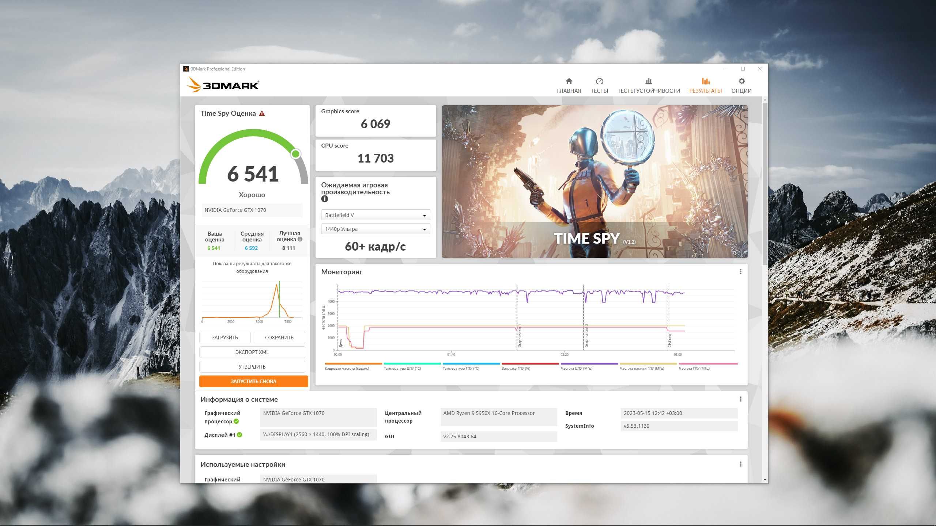Open the Мониторинг panel three-dot menu
This screenshot has height=526, width=936.
tap(740, 272)
